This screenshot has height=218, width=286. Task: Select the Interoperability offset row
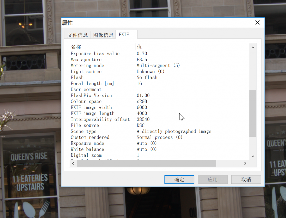point(100,119)
